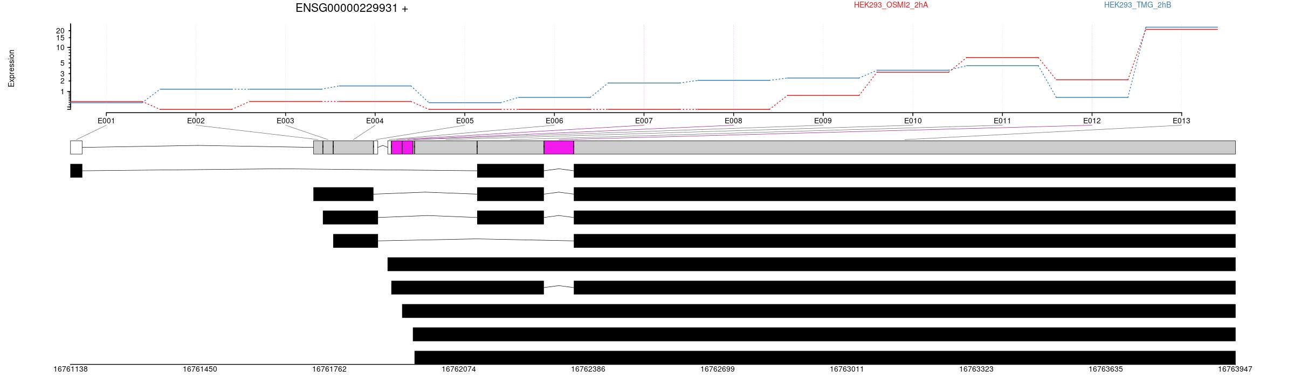Viewport: 1294px width, 377px height.
Task: Click the red expression line segment above E011
Action: (1002, 57)
